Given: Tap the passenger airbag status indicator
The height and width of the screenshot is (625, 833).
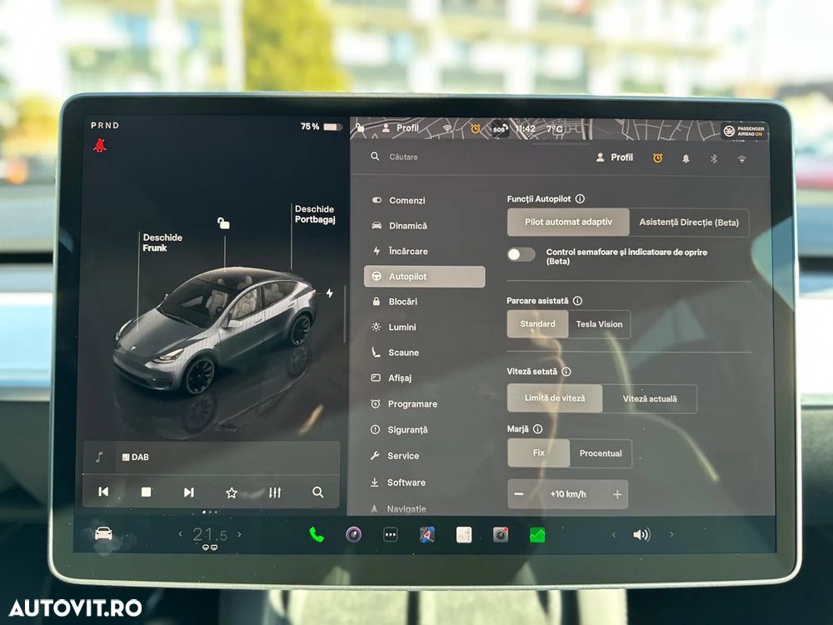Looking at the screenshot, I should (745, 131).
